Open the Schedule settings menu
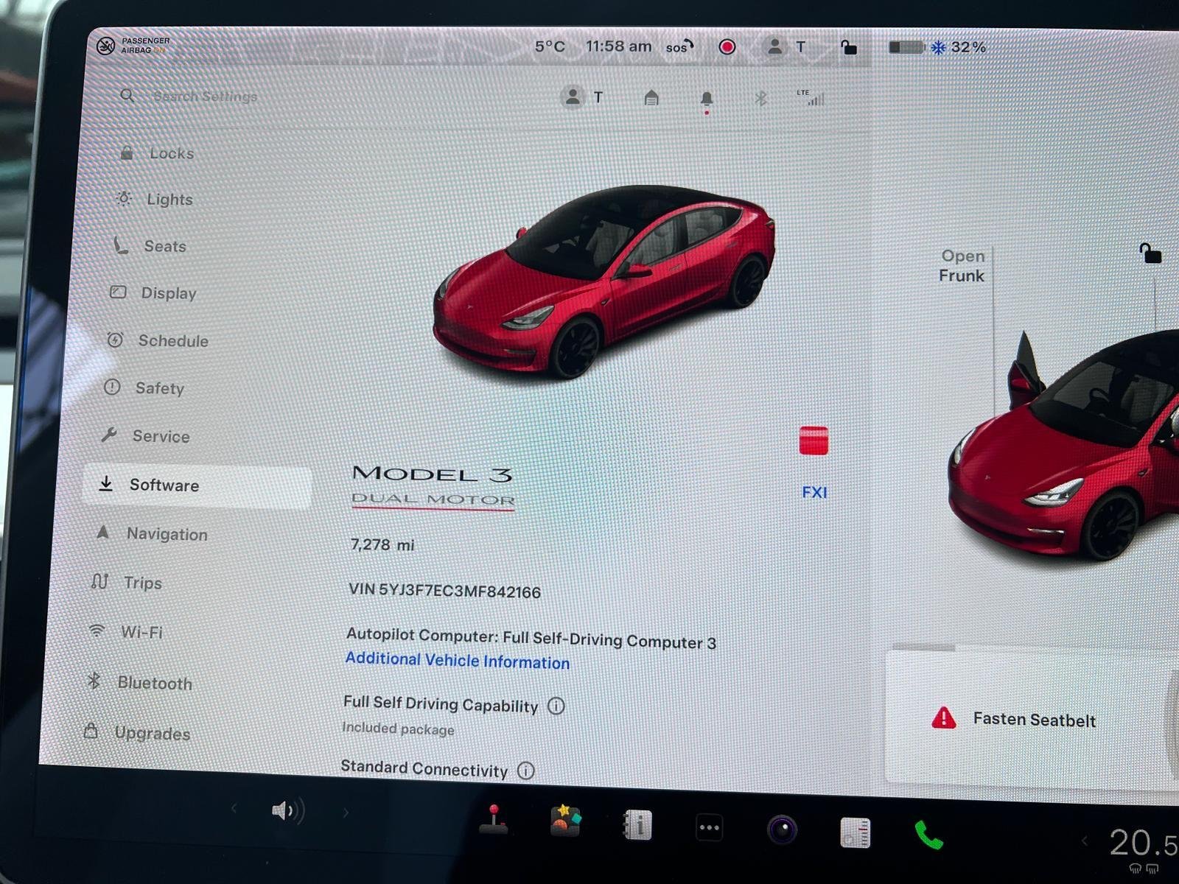The width and height of the screenshot is (1179, 884). point(158,340)
